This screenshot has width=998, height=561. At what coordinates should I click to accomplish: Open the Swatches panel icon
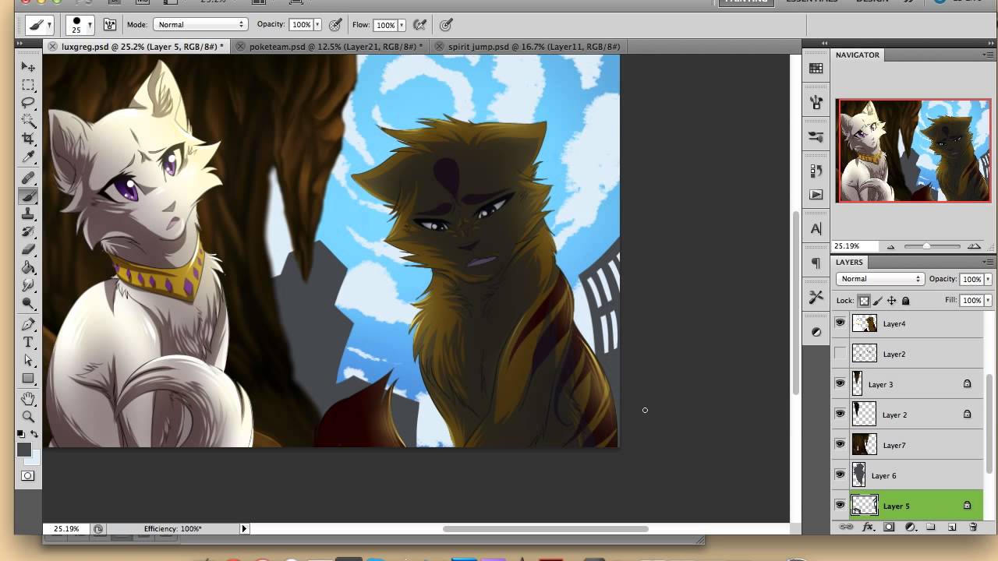coord(816,69)
